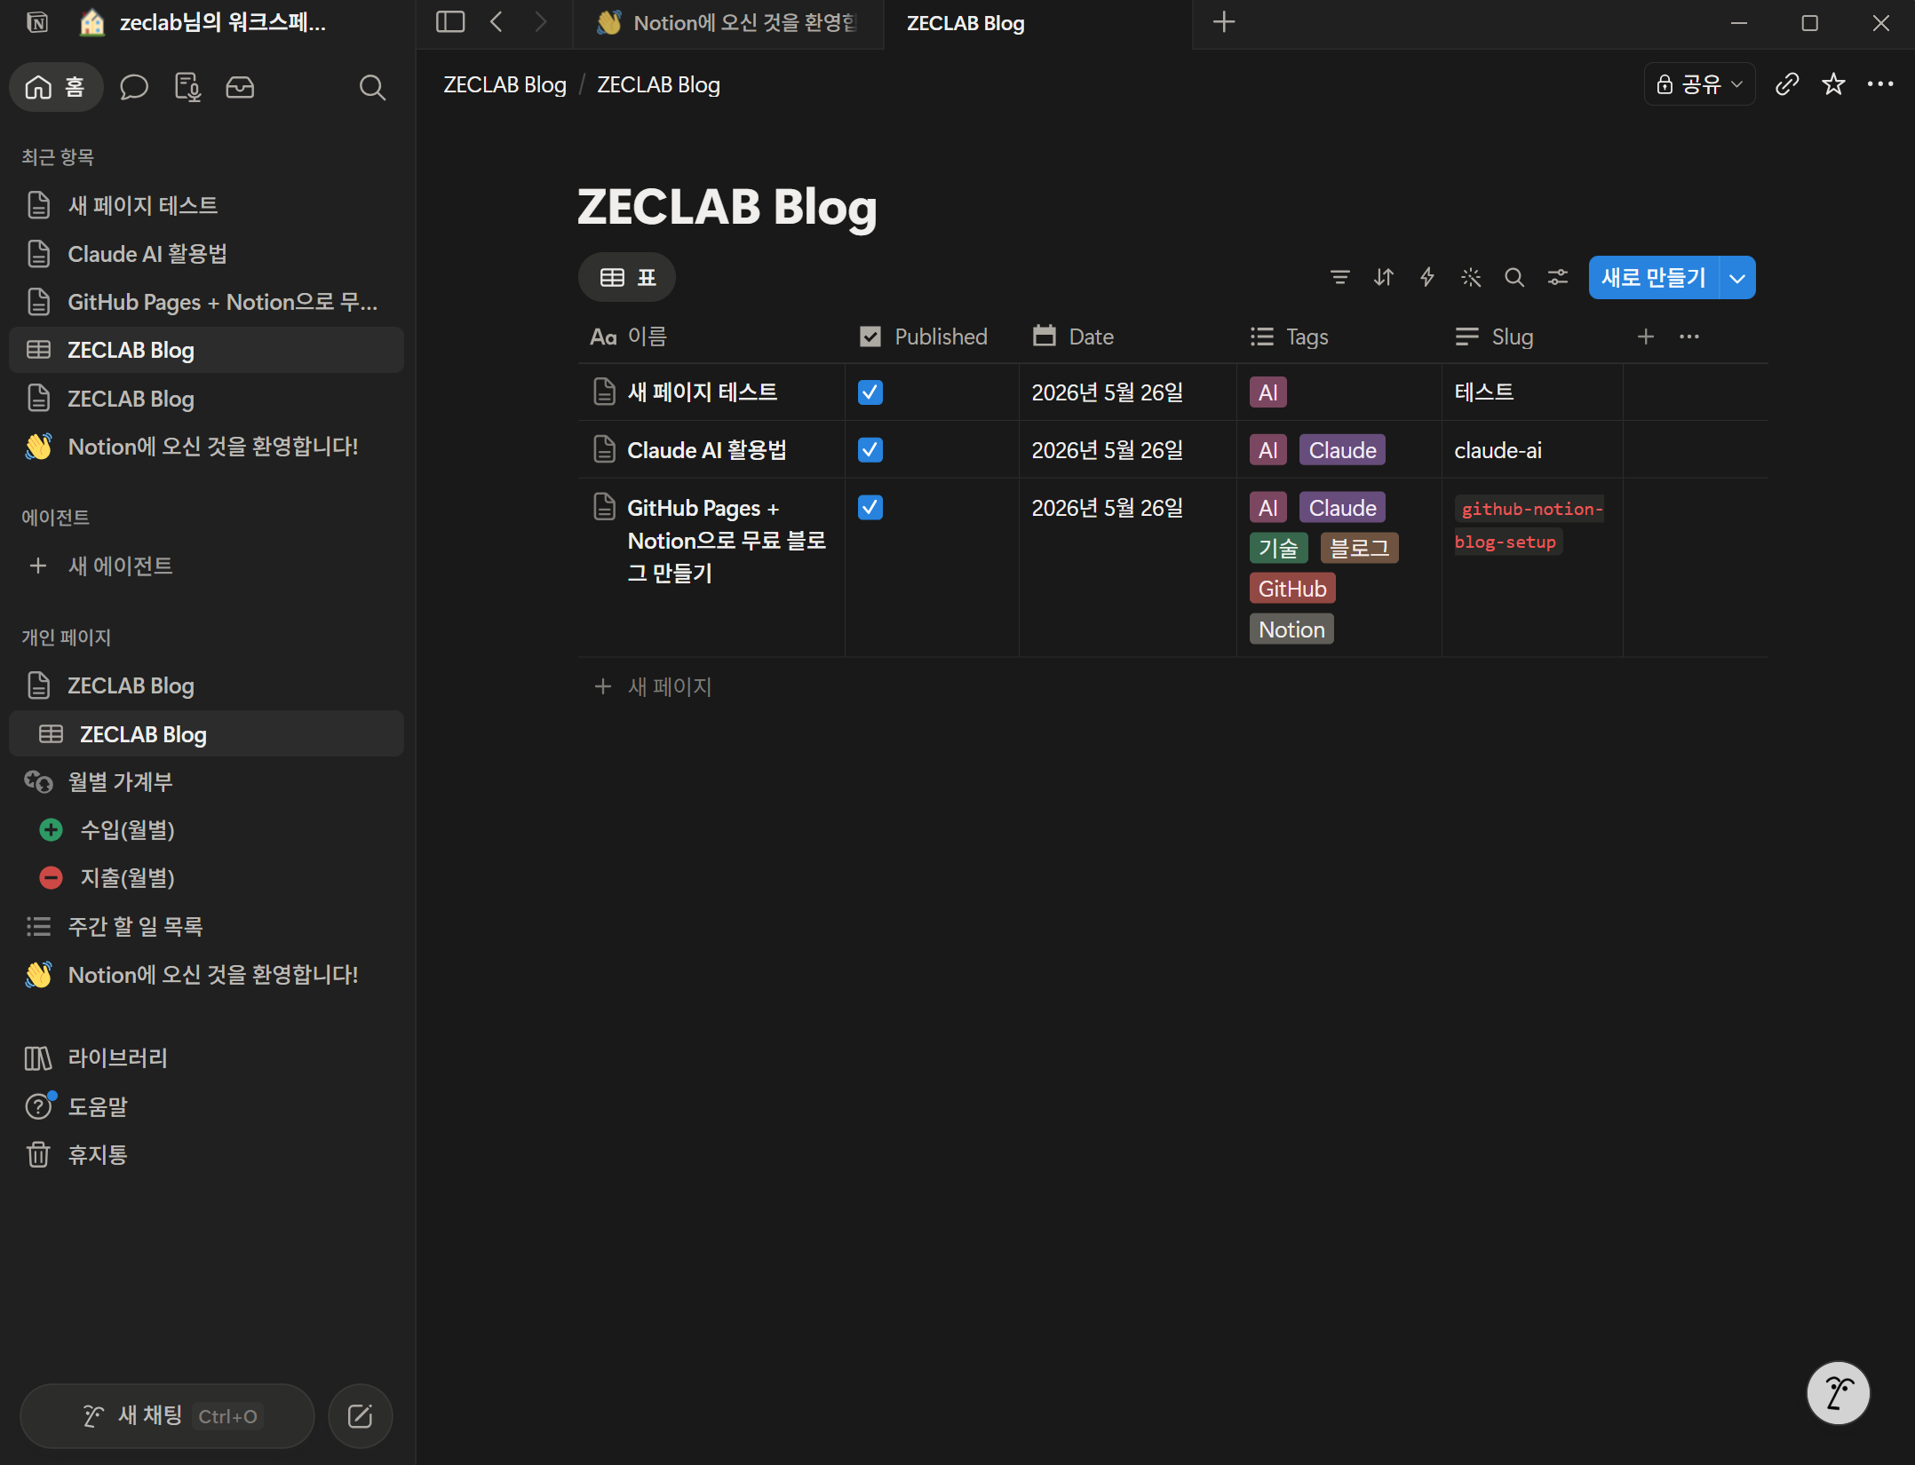Click the Date cell of Claude AI row
Image resolution: width=1915 pixels, height=1465 pixels.
point(1128,450)
